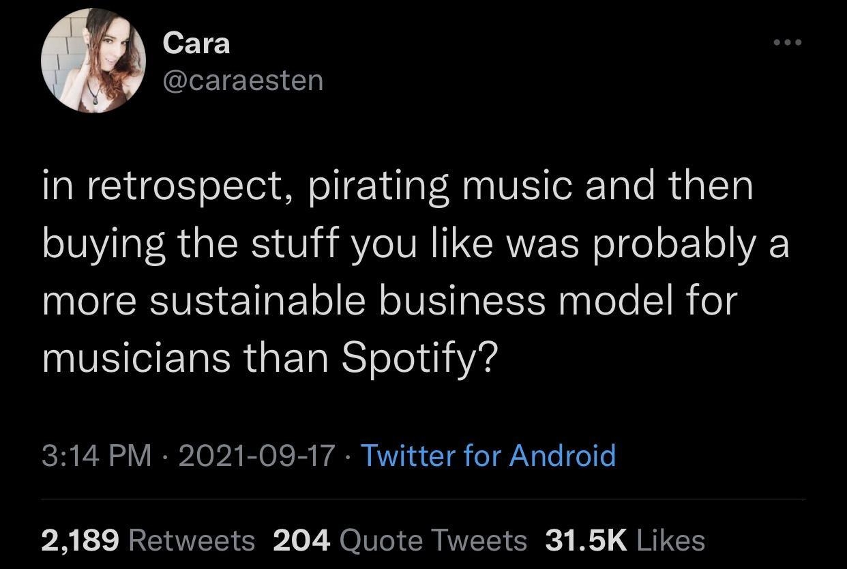847x569 pixels.
Task: Click the 2021-09-17 tweet date
Action: (256, 455)
